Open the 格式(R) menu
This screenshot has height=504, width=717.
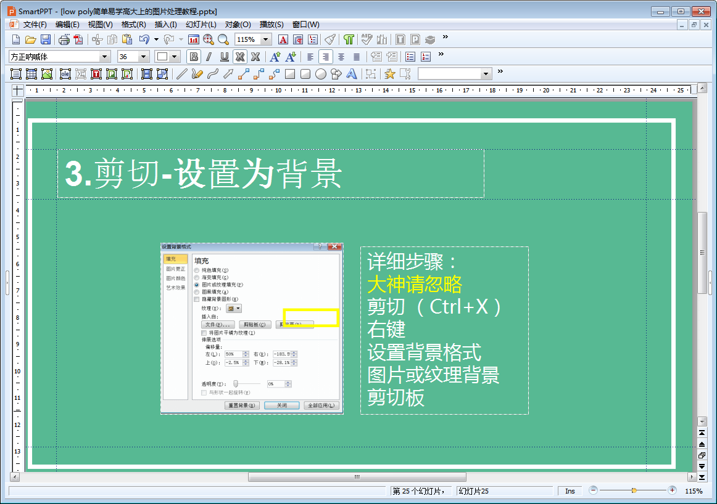coord(133,25)
